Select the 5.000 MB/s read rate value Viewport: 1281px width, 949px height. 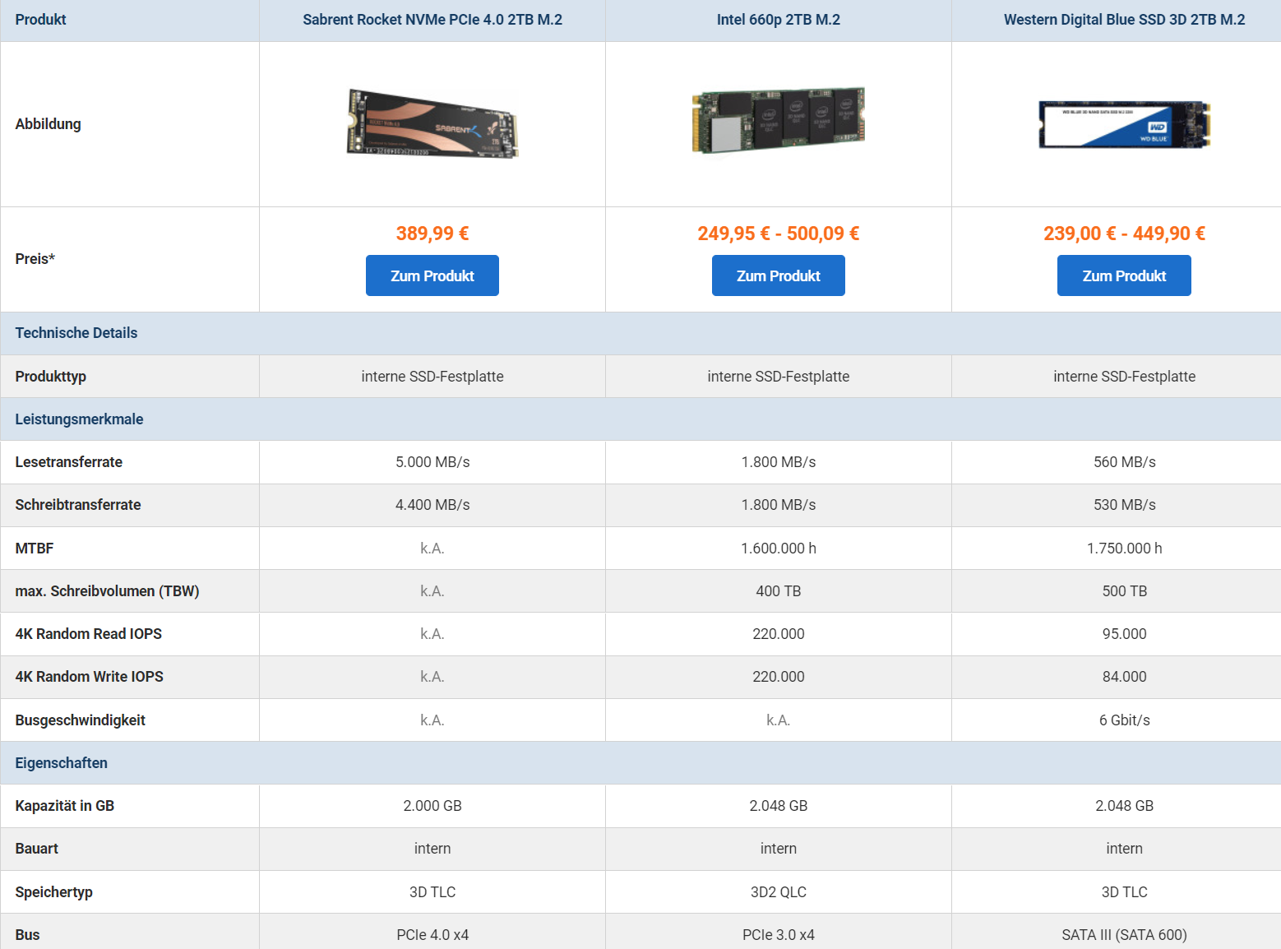(432, 462)
